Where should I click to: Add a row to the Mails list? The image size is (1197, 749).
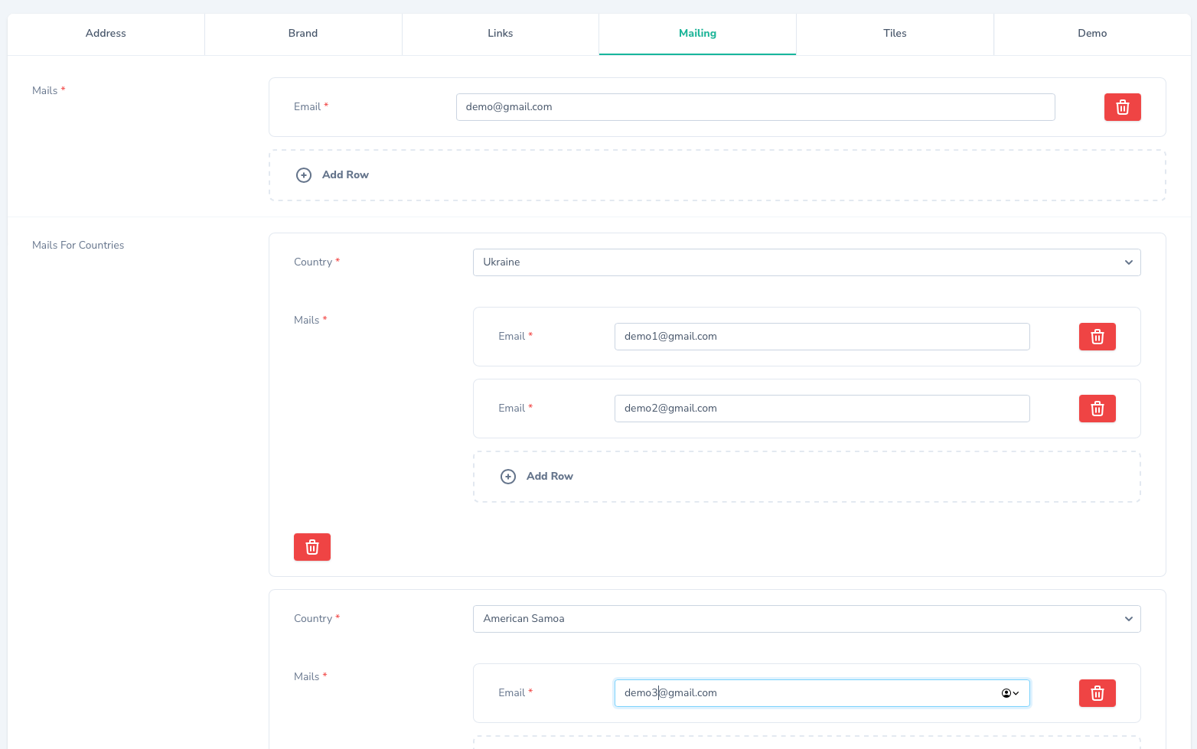[x=717, y=175]
